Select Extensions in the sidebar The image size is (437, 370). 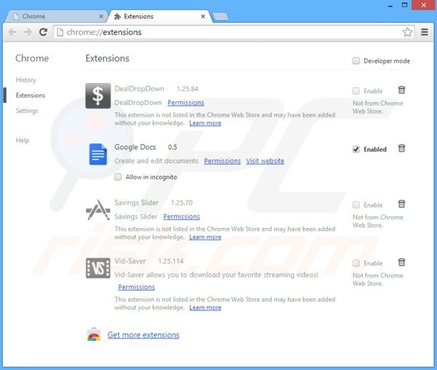pyautogui.click(x=31, y=95)
